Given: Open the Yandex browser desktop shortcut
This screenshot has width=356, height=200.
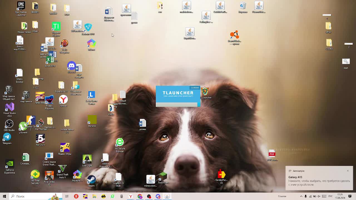Looking at the screenshot, I should click(63, 101).
